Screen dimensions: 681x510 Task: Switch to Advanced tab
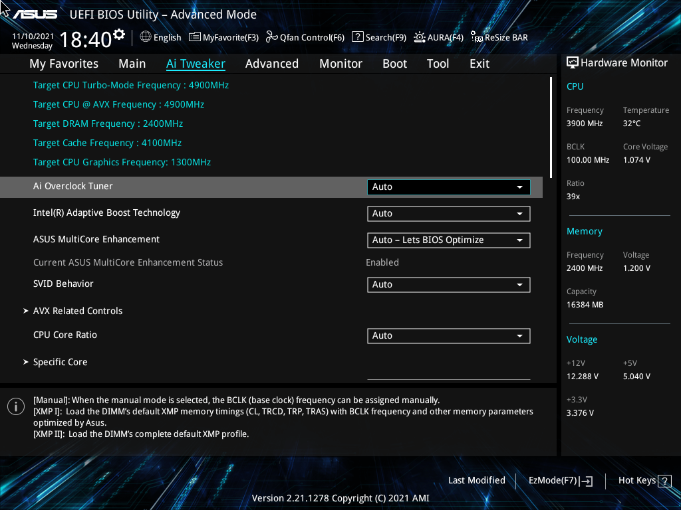click(272, 64)
